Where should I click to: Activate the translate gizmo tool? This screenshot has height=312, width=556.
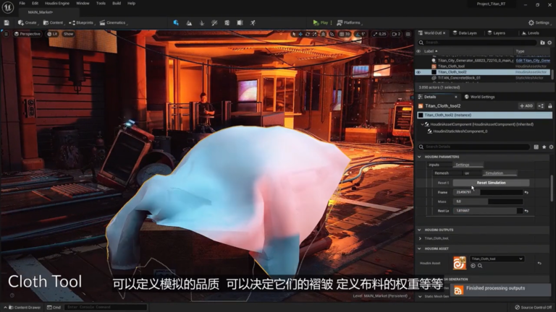pyautogui.click(x=300, y=34)
